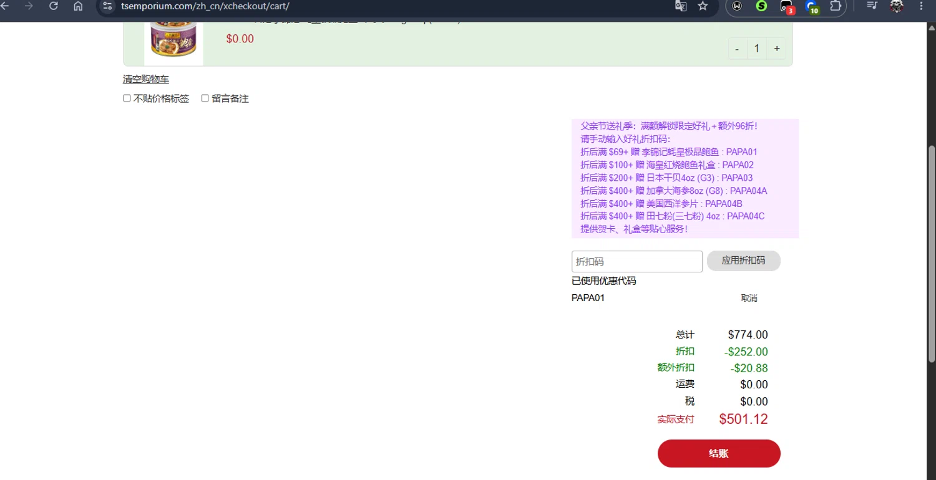Image resolution: width=936 pixels, height=480 pixels.
Task: Decrease quantity with the minus button
Action: [737, 49]
